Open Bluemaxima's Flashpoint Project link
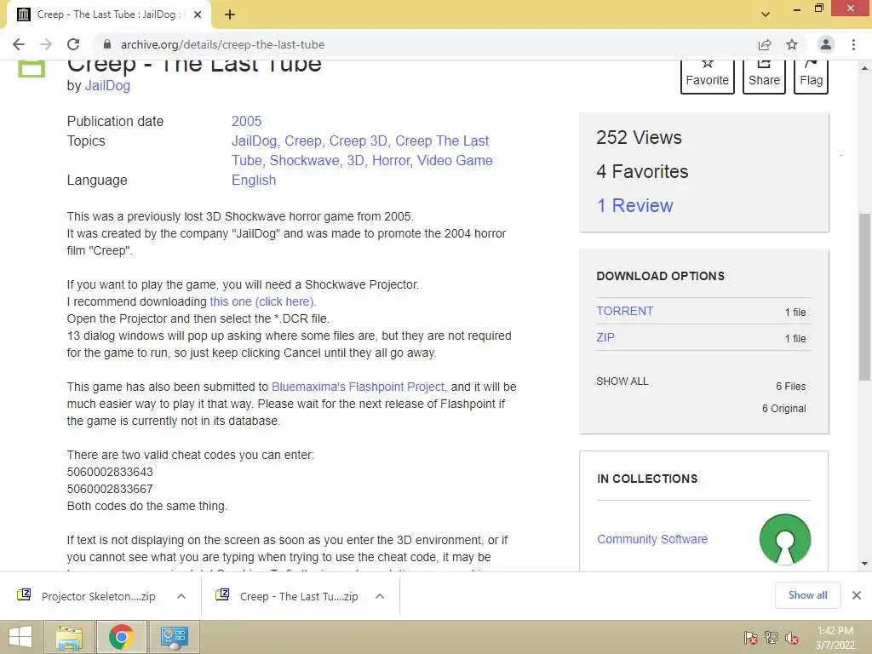 tap(358, 387)
